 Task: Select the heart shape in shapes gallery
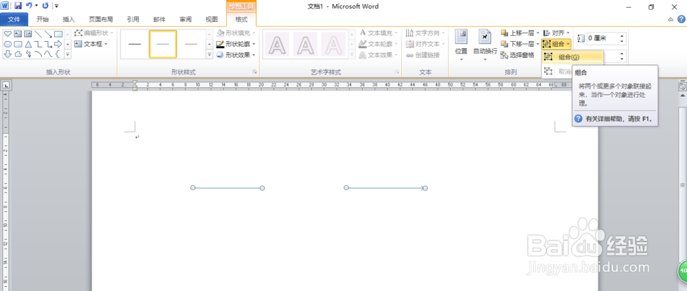pos(8,34)
